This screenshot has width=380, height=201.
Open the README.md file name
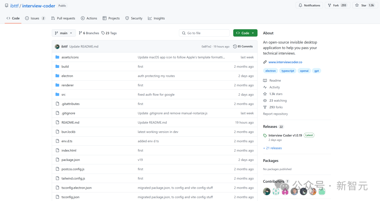click(x=70, y=123)
